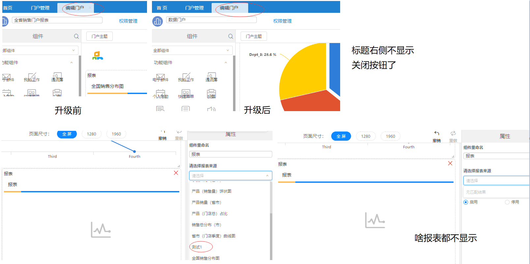
Task: Open 全部组件 dropdown in 升级后 screenshot
Action: 192,50
